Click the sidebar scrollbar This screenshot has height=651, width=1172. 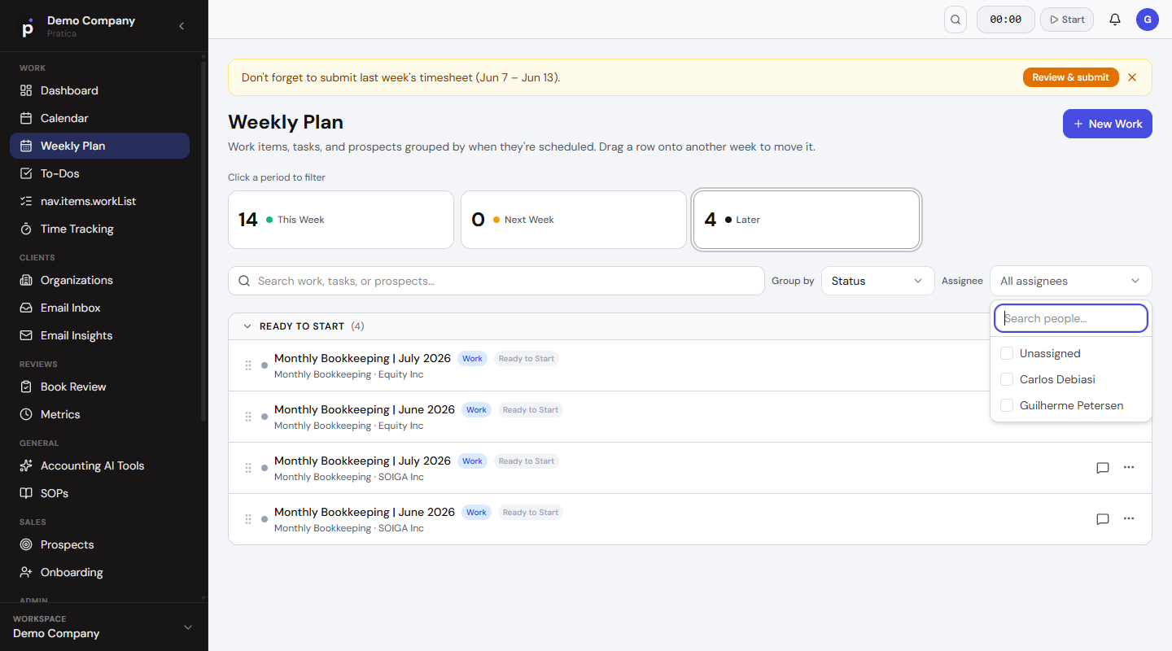(203, 240)
